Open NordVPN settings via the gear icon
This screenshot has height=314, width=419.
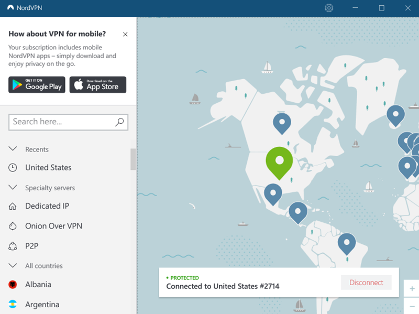[x=329, y=8]
